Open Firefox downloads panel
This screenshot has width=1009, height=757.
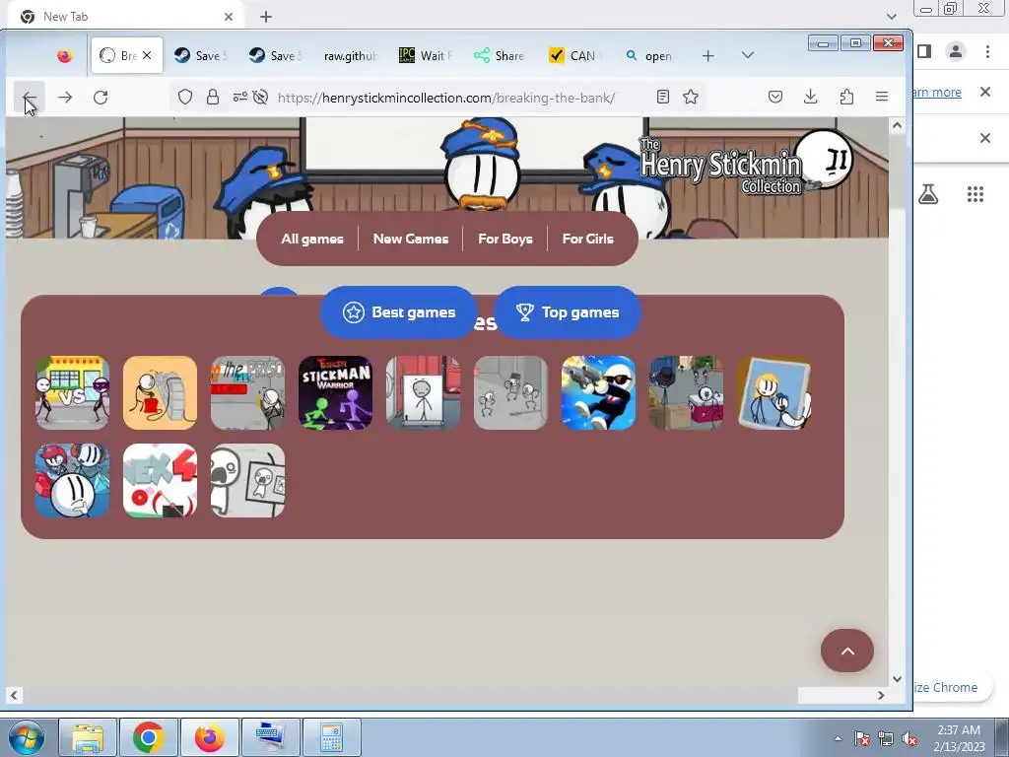(811, 97)
